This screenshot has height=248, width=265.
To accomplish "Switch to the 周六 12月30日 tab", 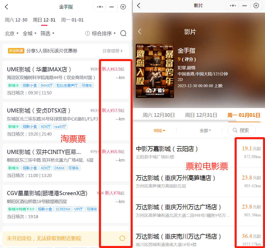I will tap(158, 115).
